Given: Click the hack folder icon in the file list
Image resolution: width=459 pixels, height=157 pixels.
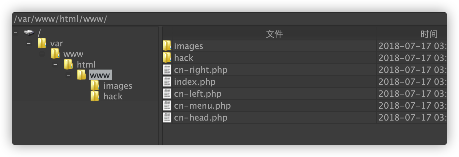Looking at the screenshot, I should click(x=167, y=58).
